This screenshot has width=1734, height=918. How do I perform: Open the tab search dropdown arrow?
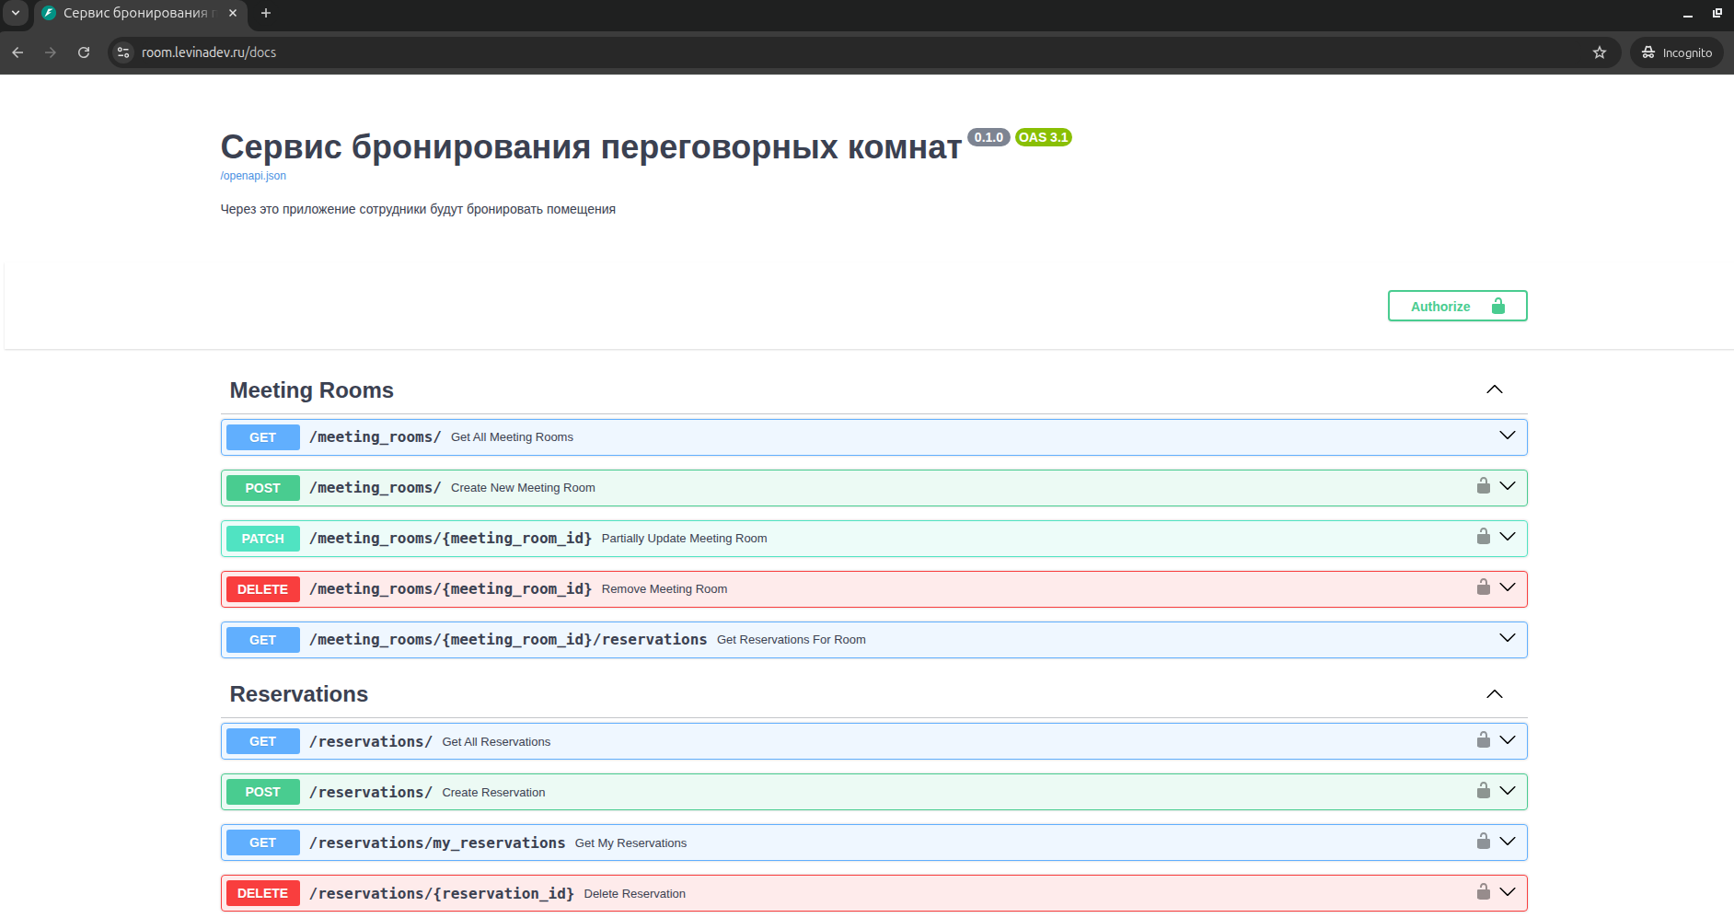click(16, 13)
